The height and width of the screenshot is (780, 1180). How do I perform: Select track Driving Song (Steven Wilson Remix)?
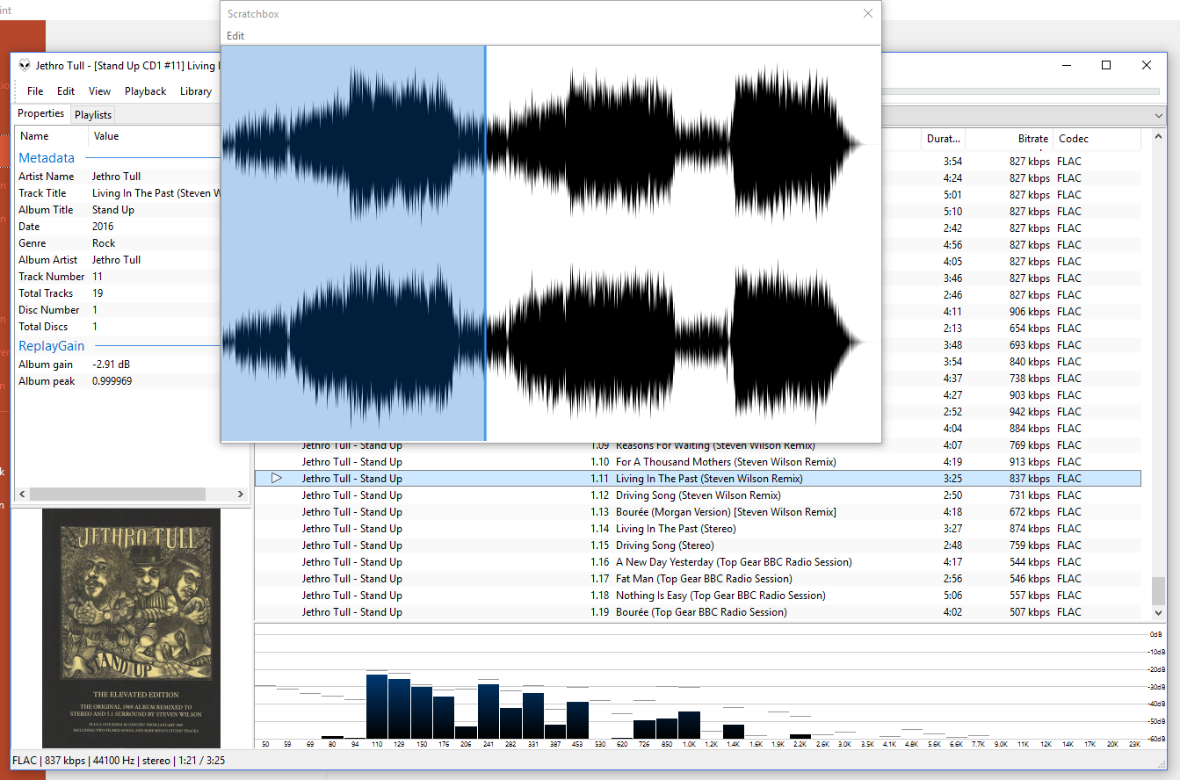(x=698, y=495)
